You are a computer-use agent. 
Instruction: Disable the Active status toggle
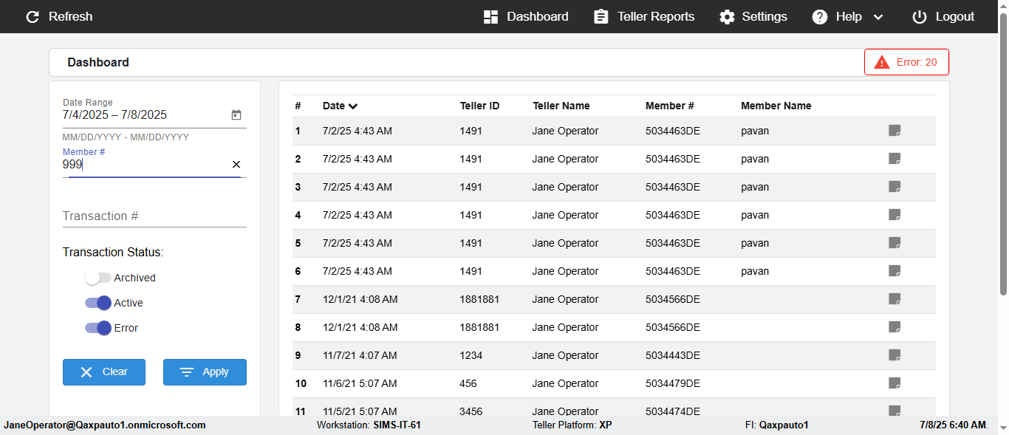click(98, 303)
